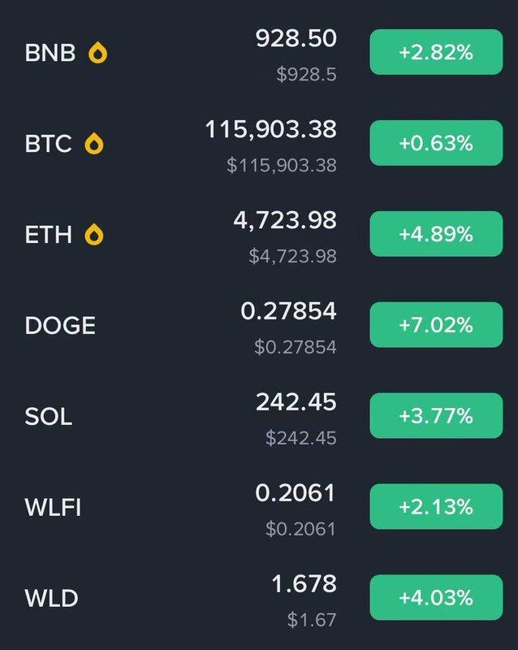Screen dimensions: 518x650
Task: Toggle ETH's +4.89% change badge
Action: (436, 234)
